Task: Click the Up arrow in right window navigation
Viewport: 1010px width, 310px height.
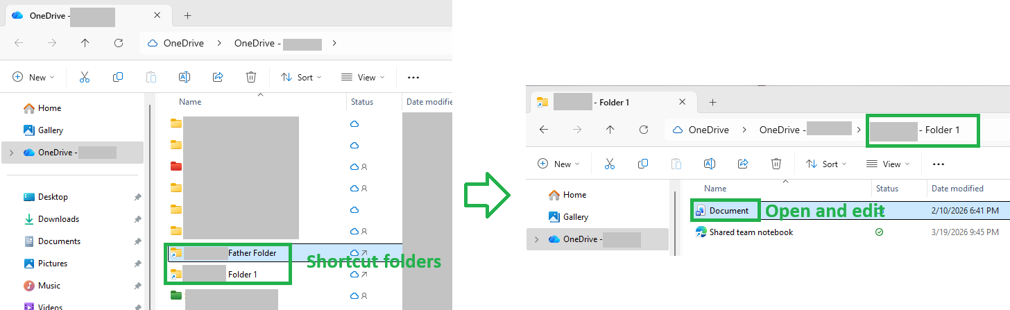Action: point(610,130)
